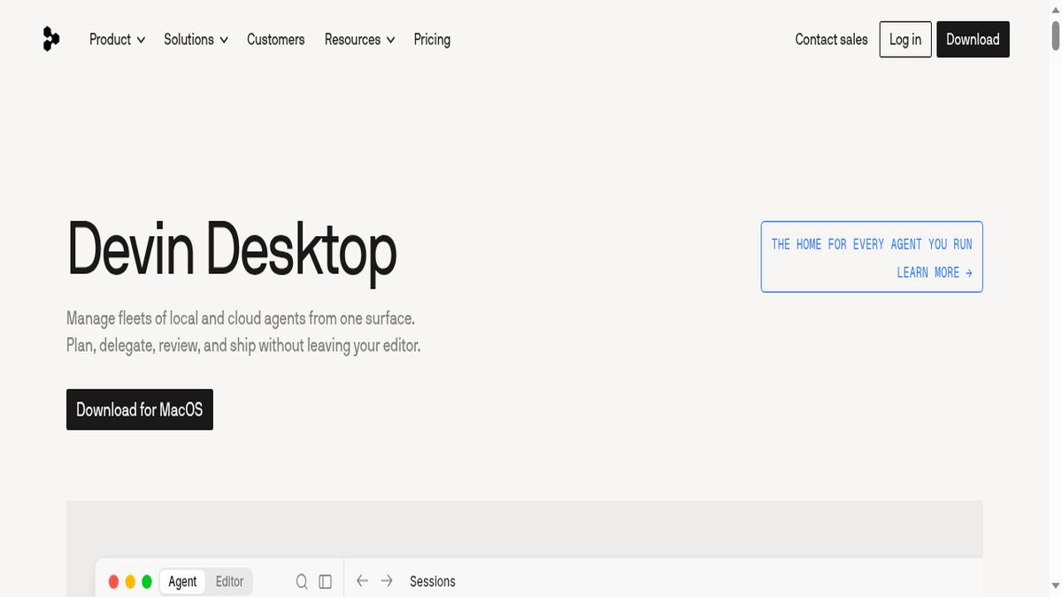Switch to Agent mode toggle
This screenshot has height=597, width=1062.
click(182, 581)
